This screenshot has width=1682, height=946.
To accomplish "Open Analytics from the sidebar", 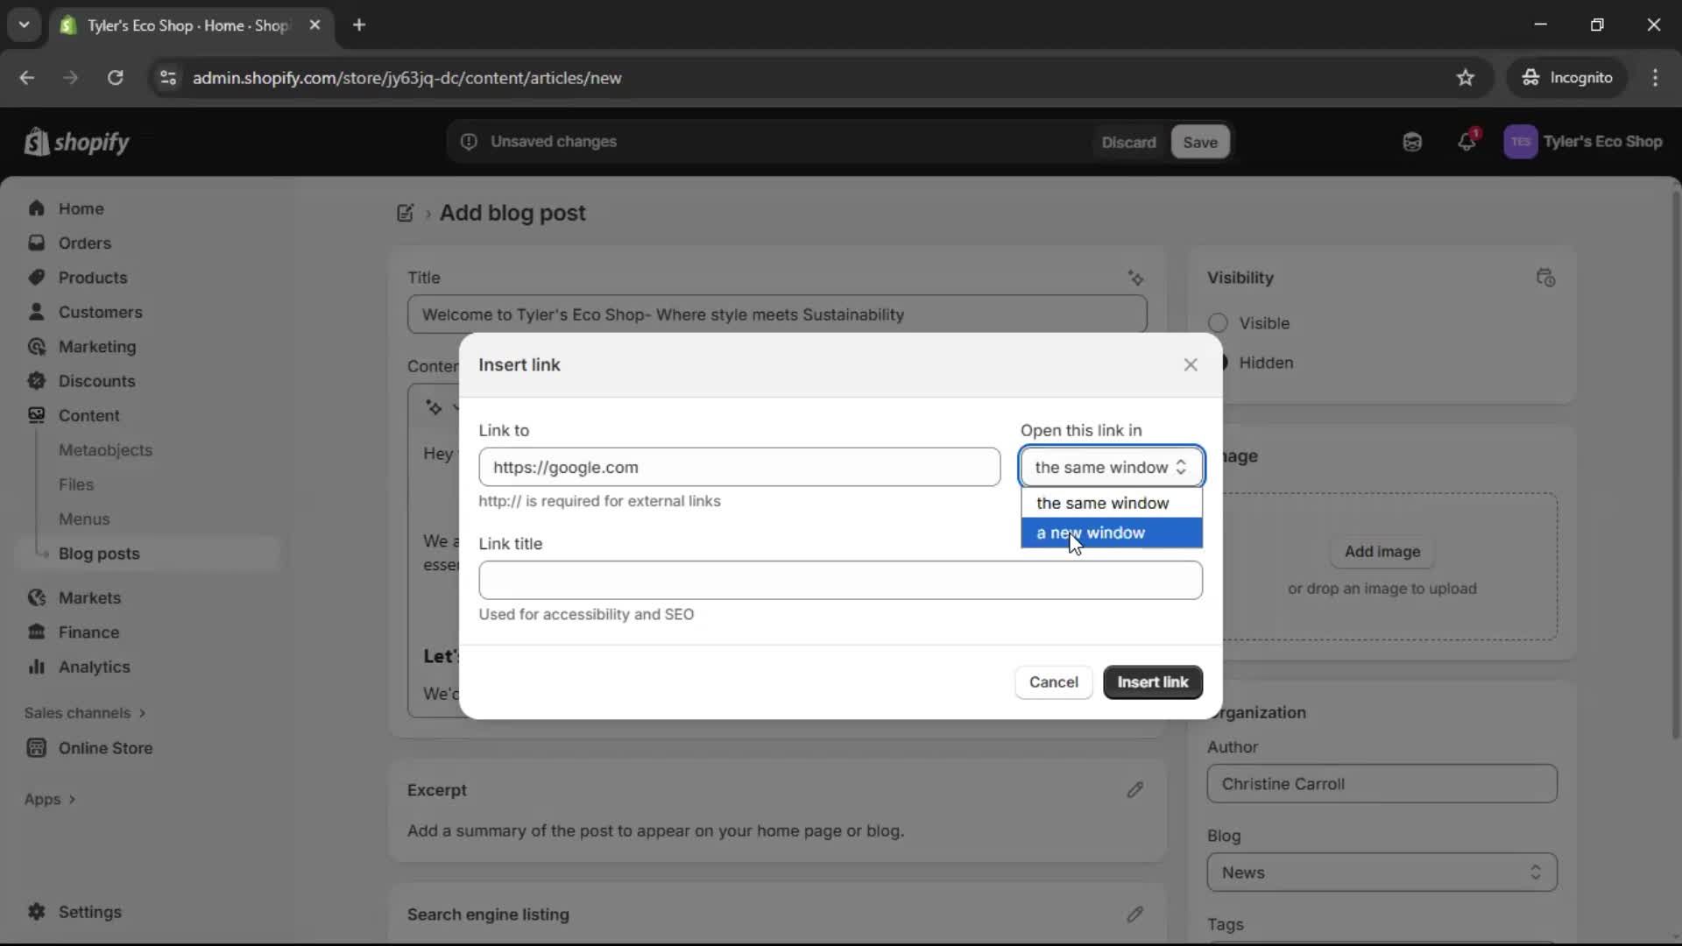I will tap(94, 667).
